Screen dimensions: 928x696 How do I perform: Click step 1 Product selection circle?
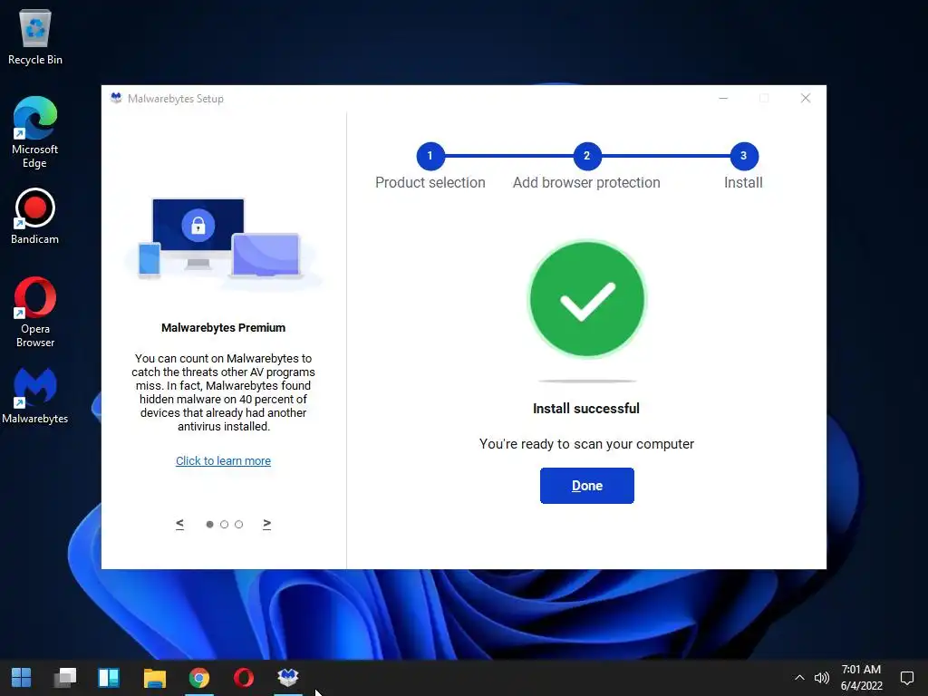(430, 156)
